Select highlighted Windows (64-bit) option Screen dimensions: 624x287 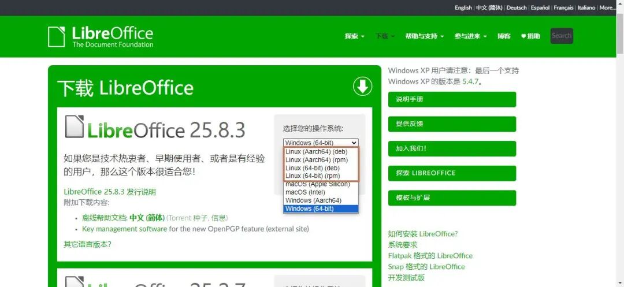321,208
